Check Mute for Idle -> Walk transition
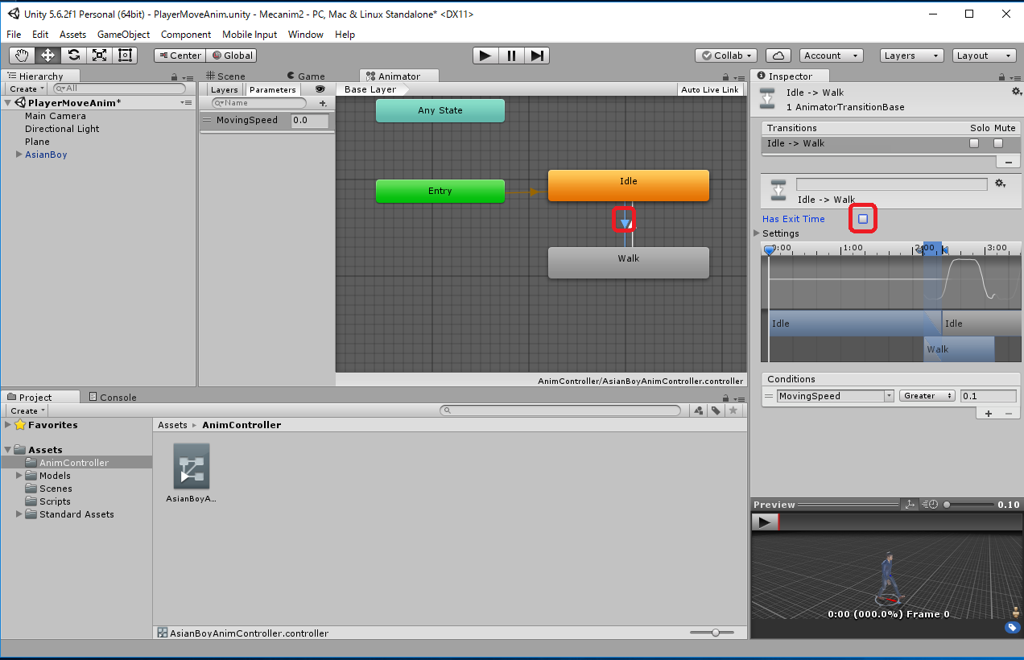Viewport: 1024px width, 660px height. coord(998,143)
